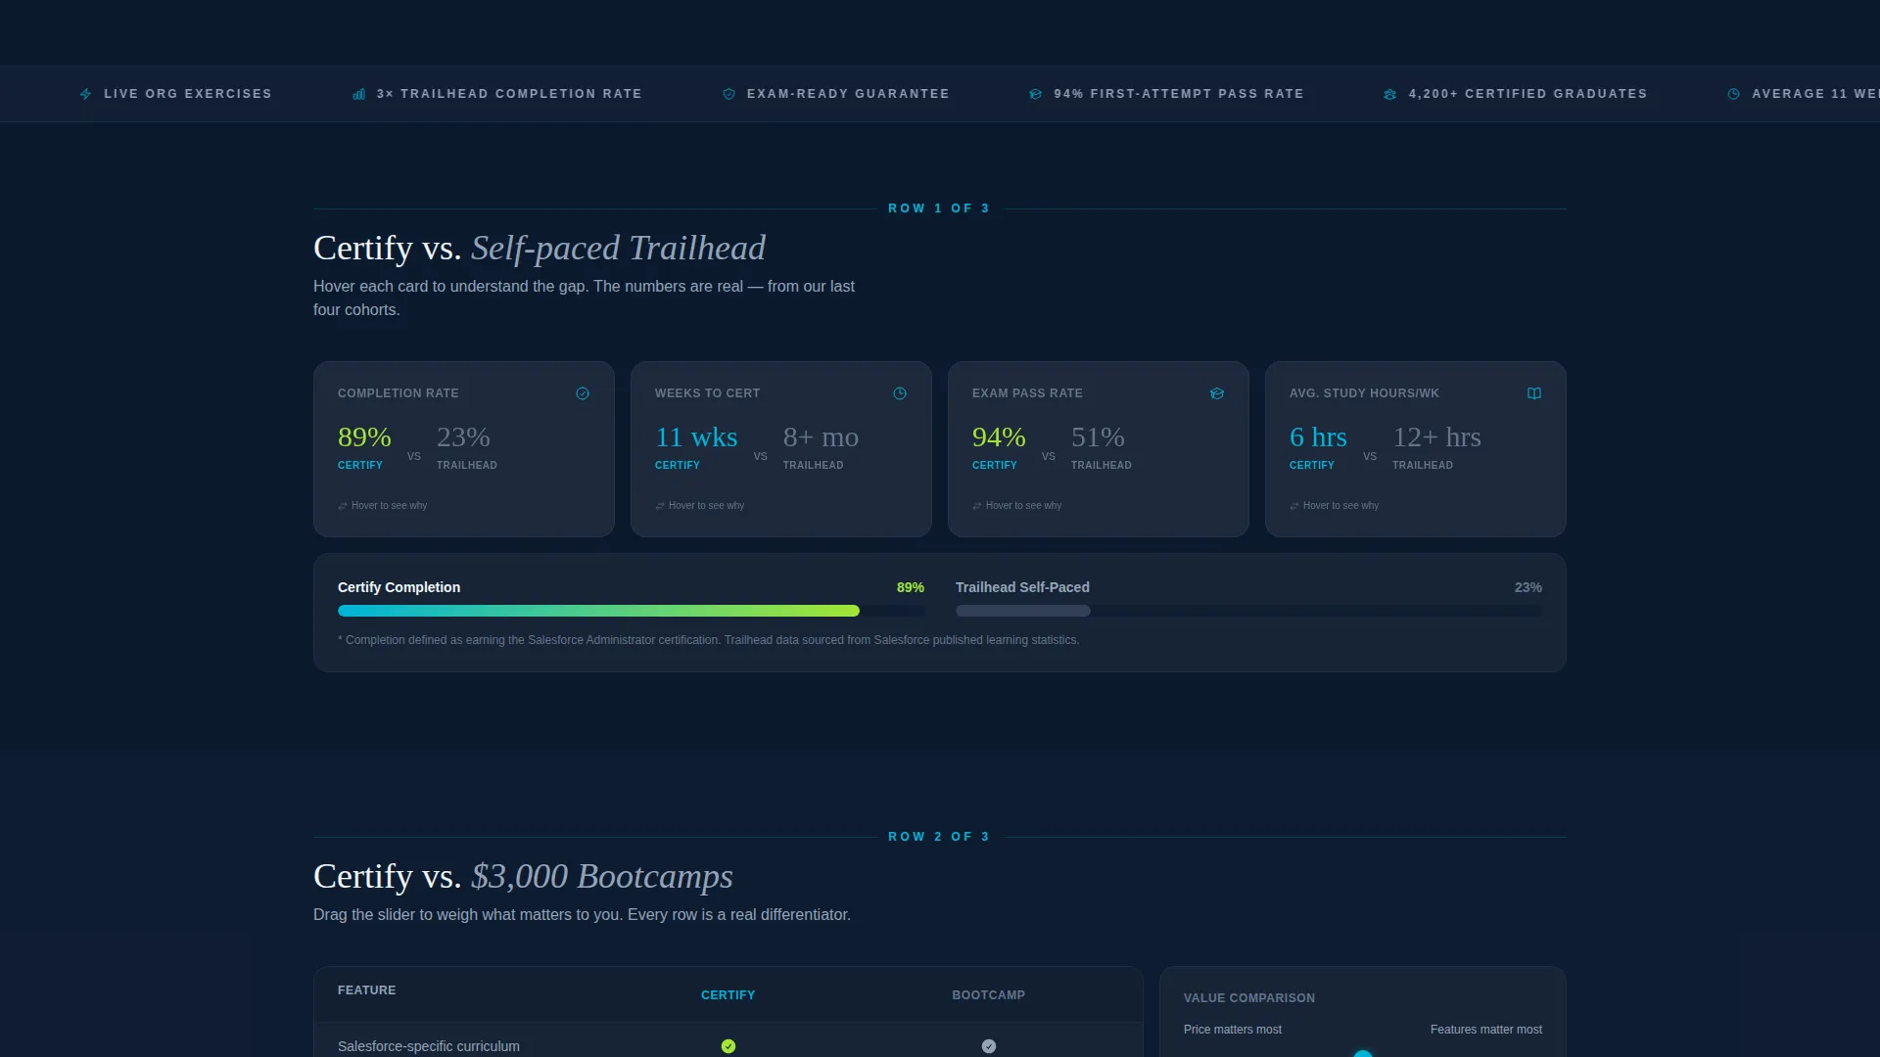The width and height of the screenshot is (1880, 1057).
Task: Click the FEATURE column header
Action: 367,990
